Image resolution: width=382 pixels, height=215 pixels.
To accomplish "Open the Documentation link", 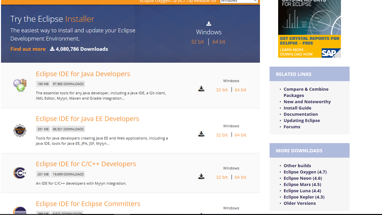I will point(301,114).
